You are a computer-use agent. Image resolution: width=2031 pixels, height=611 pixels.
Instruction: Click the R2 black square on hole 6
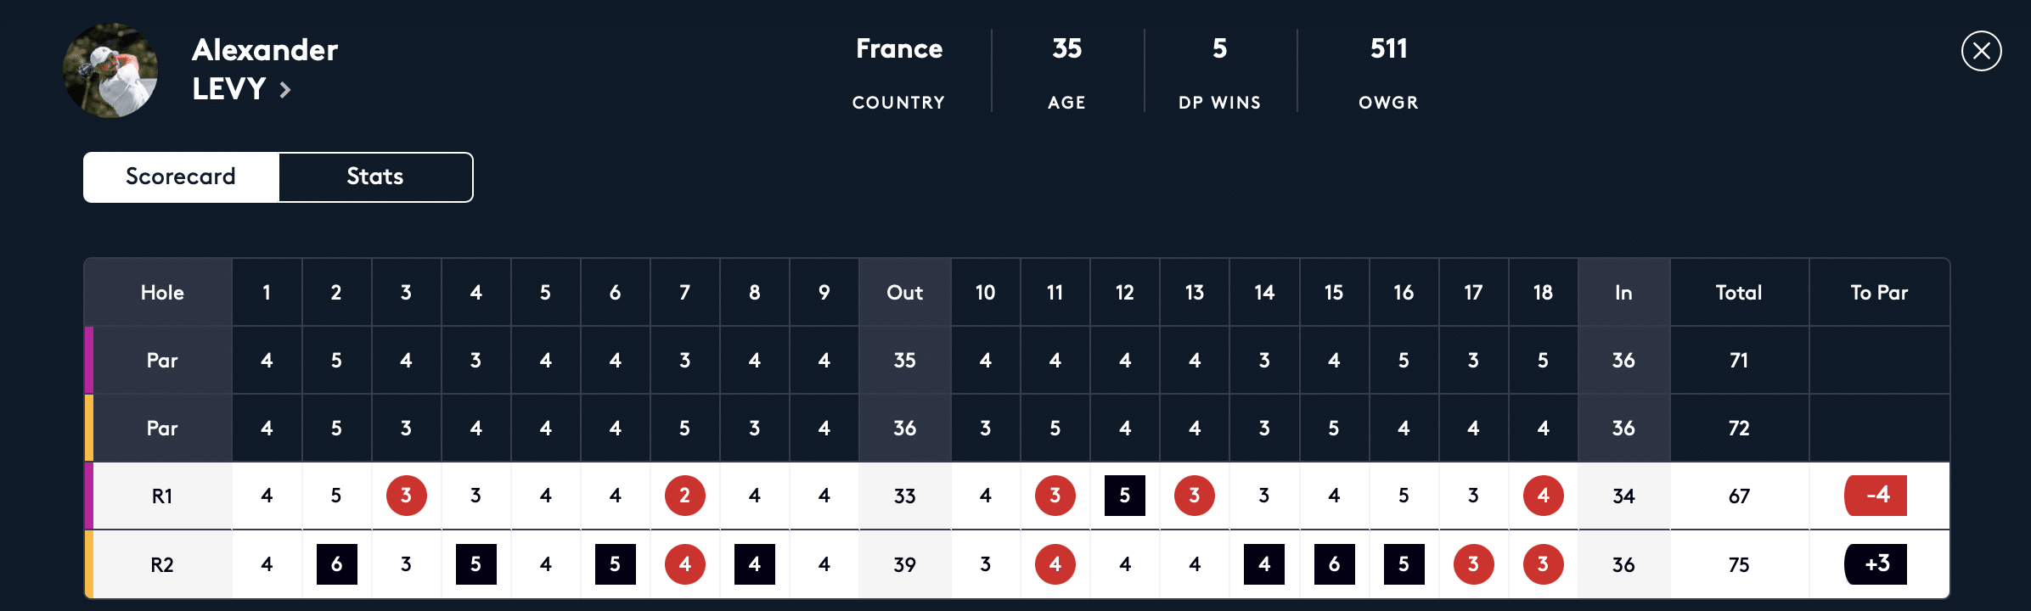[615, 564]
